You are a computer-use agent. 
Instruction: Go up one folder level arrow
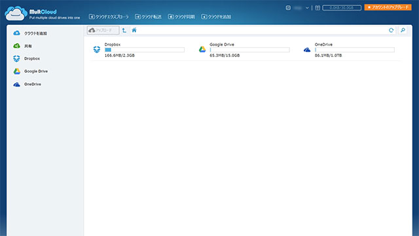point(124,30)
